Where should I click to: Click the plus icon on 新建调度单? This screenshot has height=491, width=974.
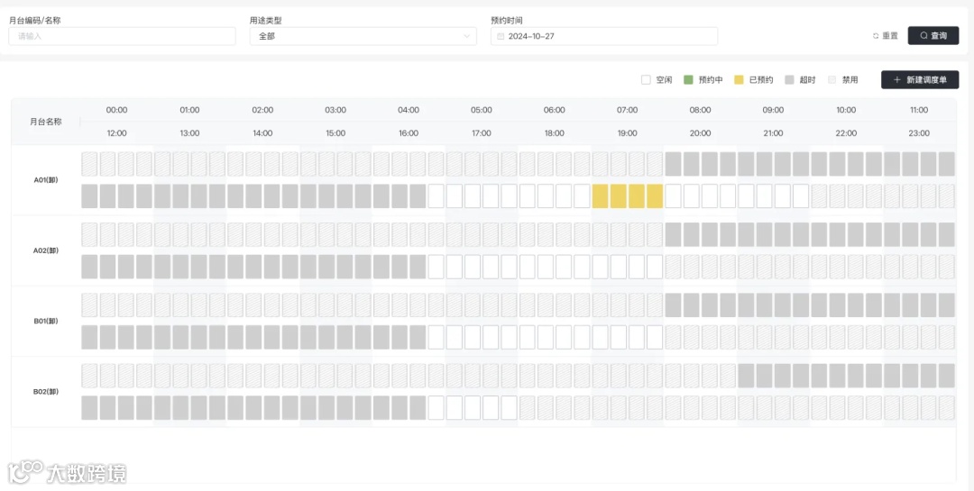tap(896, 80)
